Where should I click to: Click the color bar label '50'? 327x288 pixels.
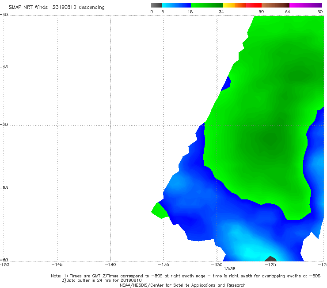pyautogui.click(x=261, y=12)
